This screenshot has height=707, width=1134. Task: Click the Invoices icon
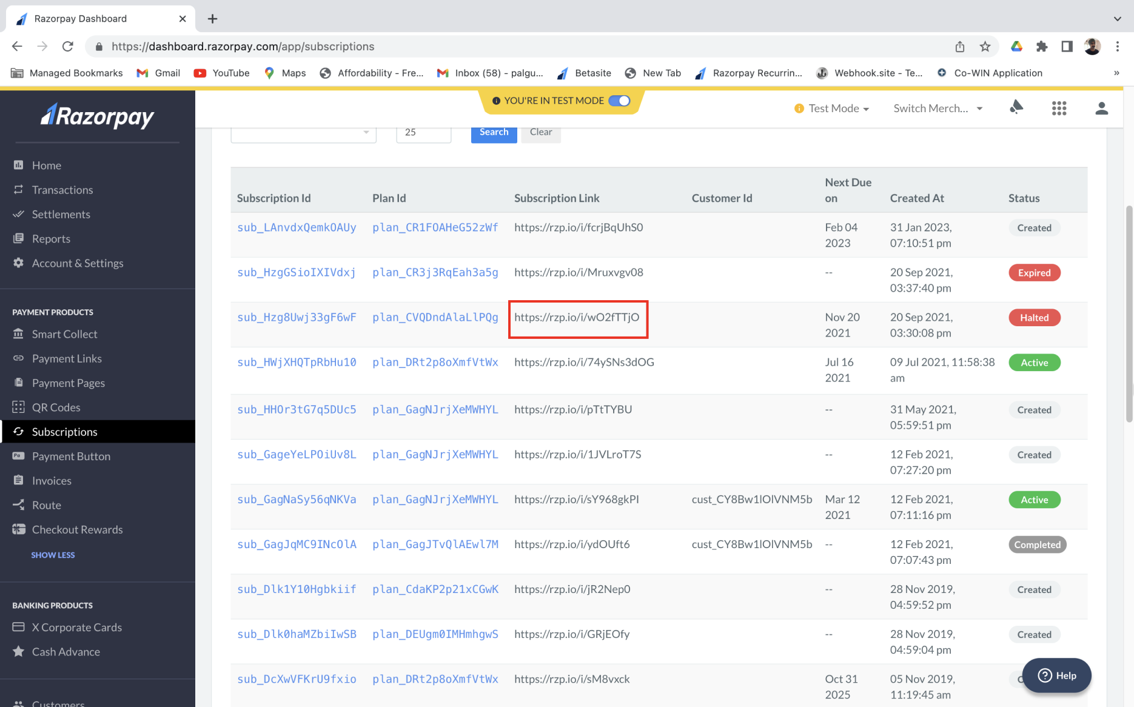[19, 480]
